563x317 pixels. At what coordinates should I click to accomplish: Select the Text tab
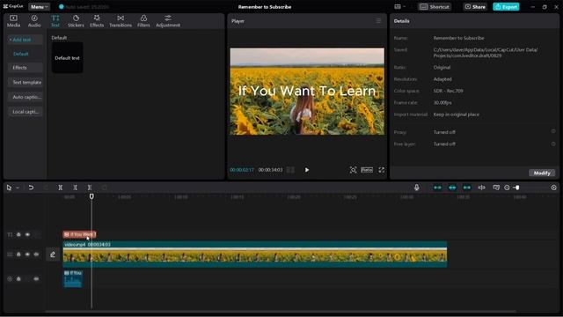click(55, 21)
